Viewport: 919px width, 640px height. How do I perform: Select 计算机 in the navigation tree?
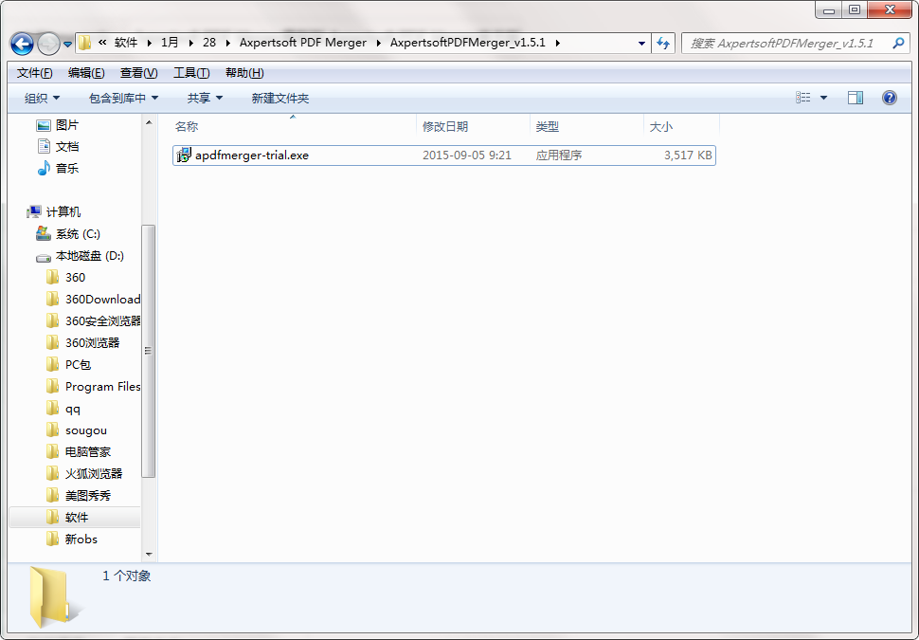[54, 211]
